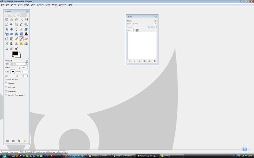
Task: Select the Perspective Clone tool
Action: click(26, 44)
